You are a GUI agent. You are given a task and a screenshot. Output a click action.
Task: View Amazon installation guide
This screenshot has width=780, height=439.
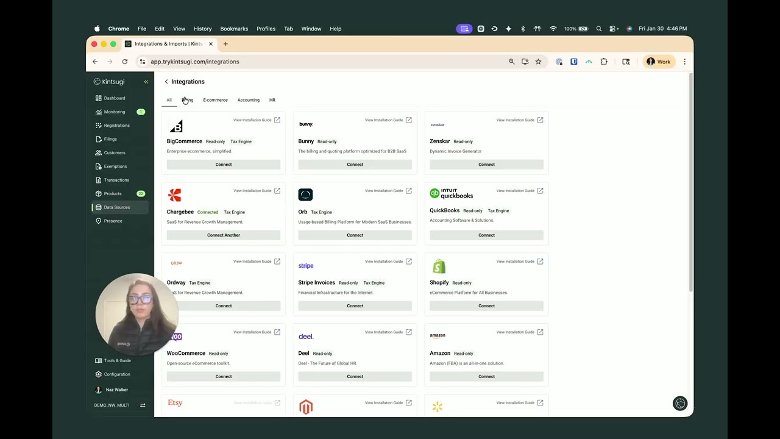click(x=520, y=332)
